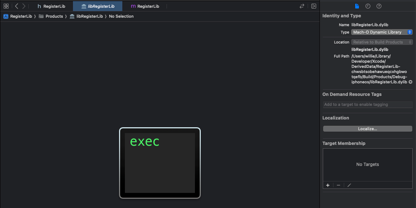Go back with the left chevron

pyautogui.click(x=17, y=6)
